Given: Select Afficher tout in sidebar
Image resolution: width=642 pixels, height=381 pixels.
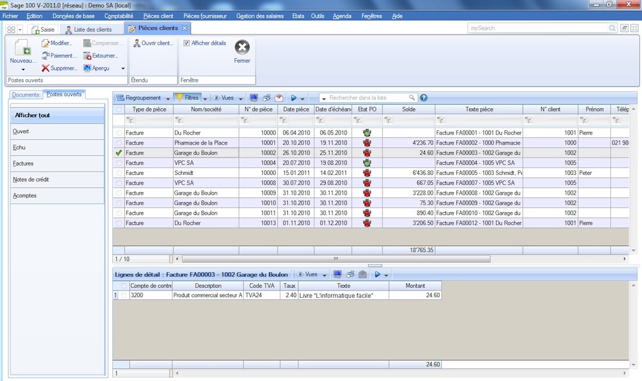Looking at the screenshot, I should [x=57, y=116].
